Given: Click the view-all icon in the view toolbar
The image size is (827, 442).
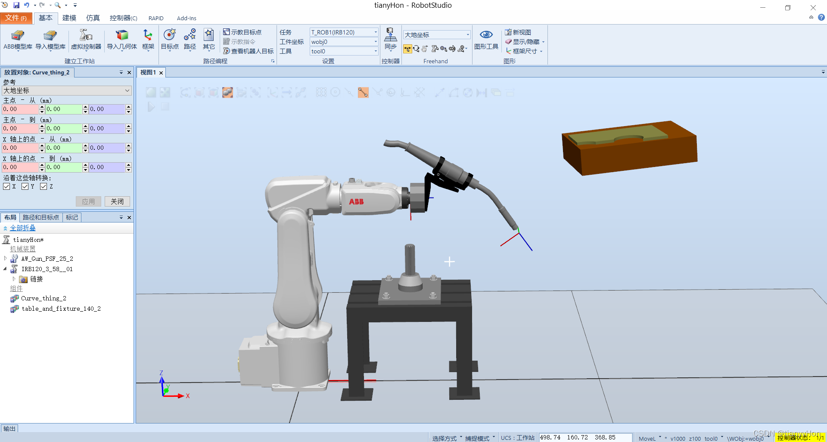Looking at the screenshot, I should tap(151, 92).
